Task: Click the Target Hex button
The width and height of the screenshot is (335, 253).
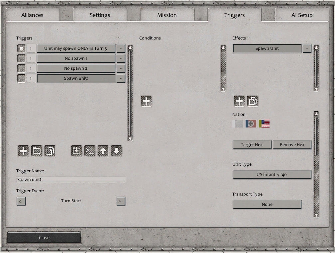Action: tap(252, 145)
